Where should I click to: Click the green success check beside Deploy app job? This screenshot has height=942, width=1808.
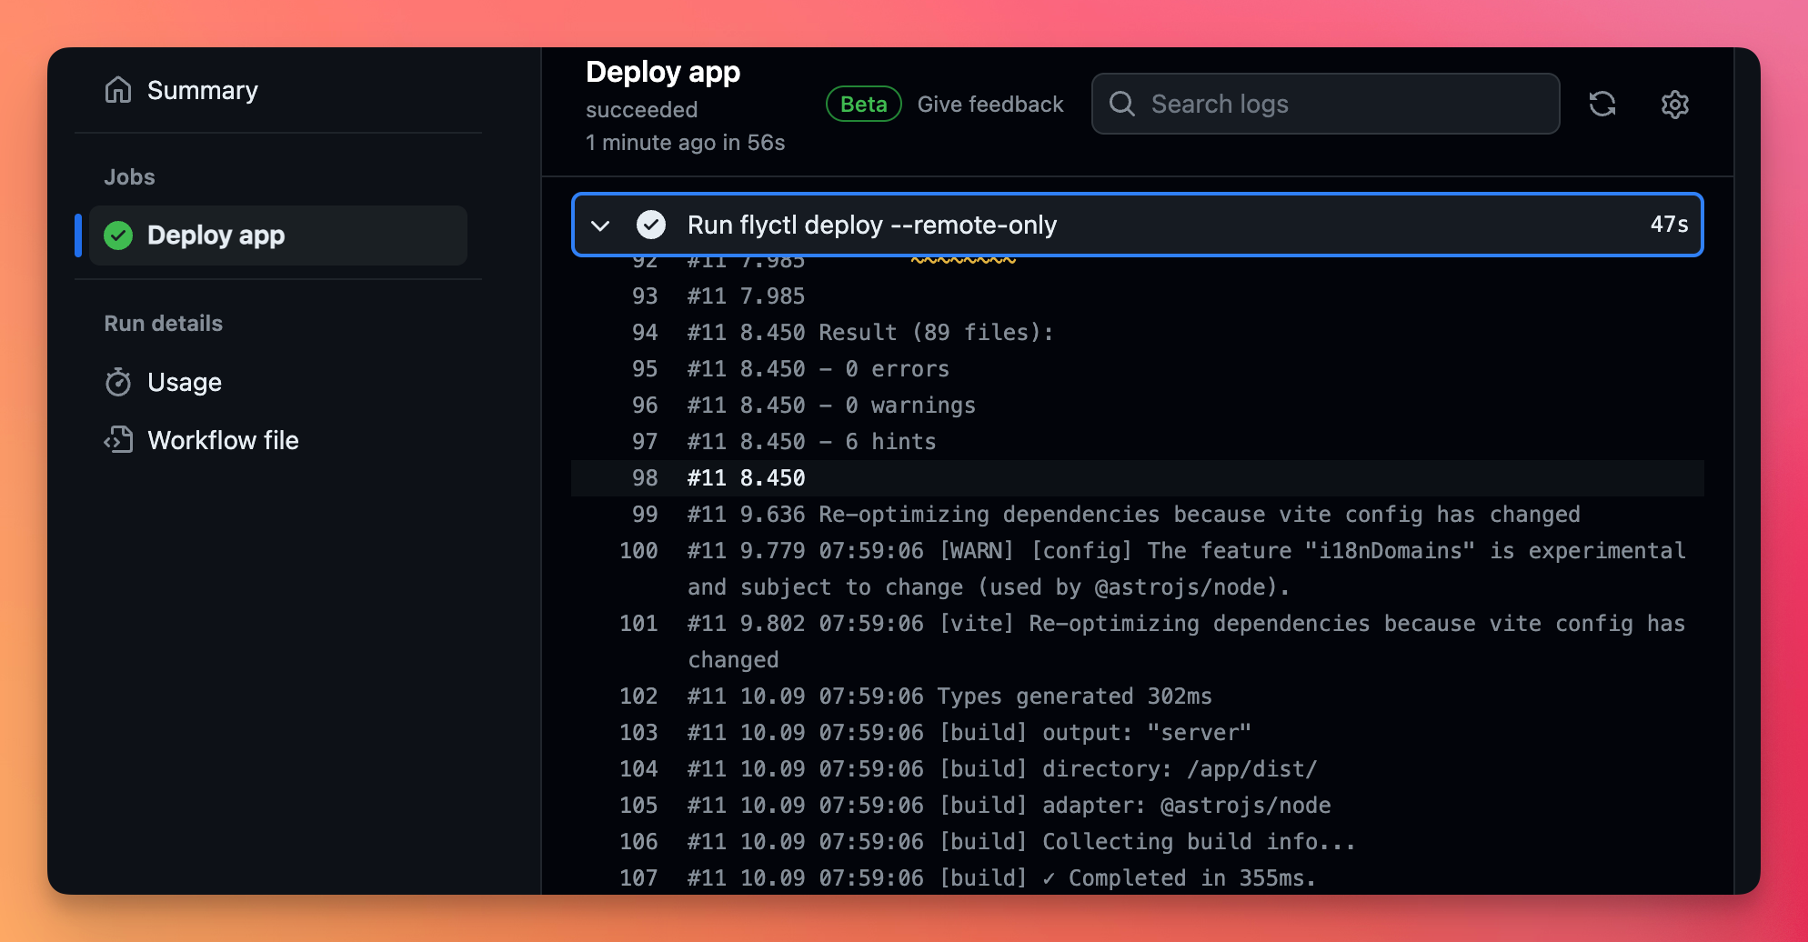[118, 235]
